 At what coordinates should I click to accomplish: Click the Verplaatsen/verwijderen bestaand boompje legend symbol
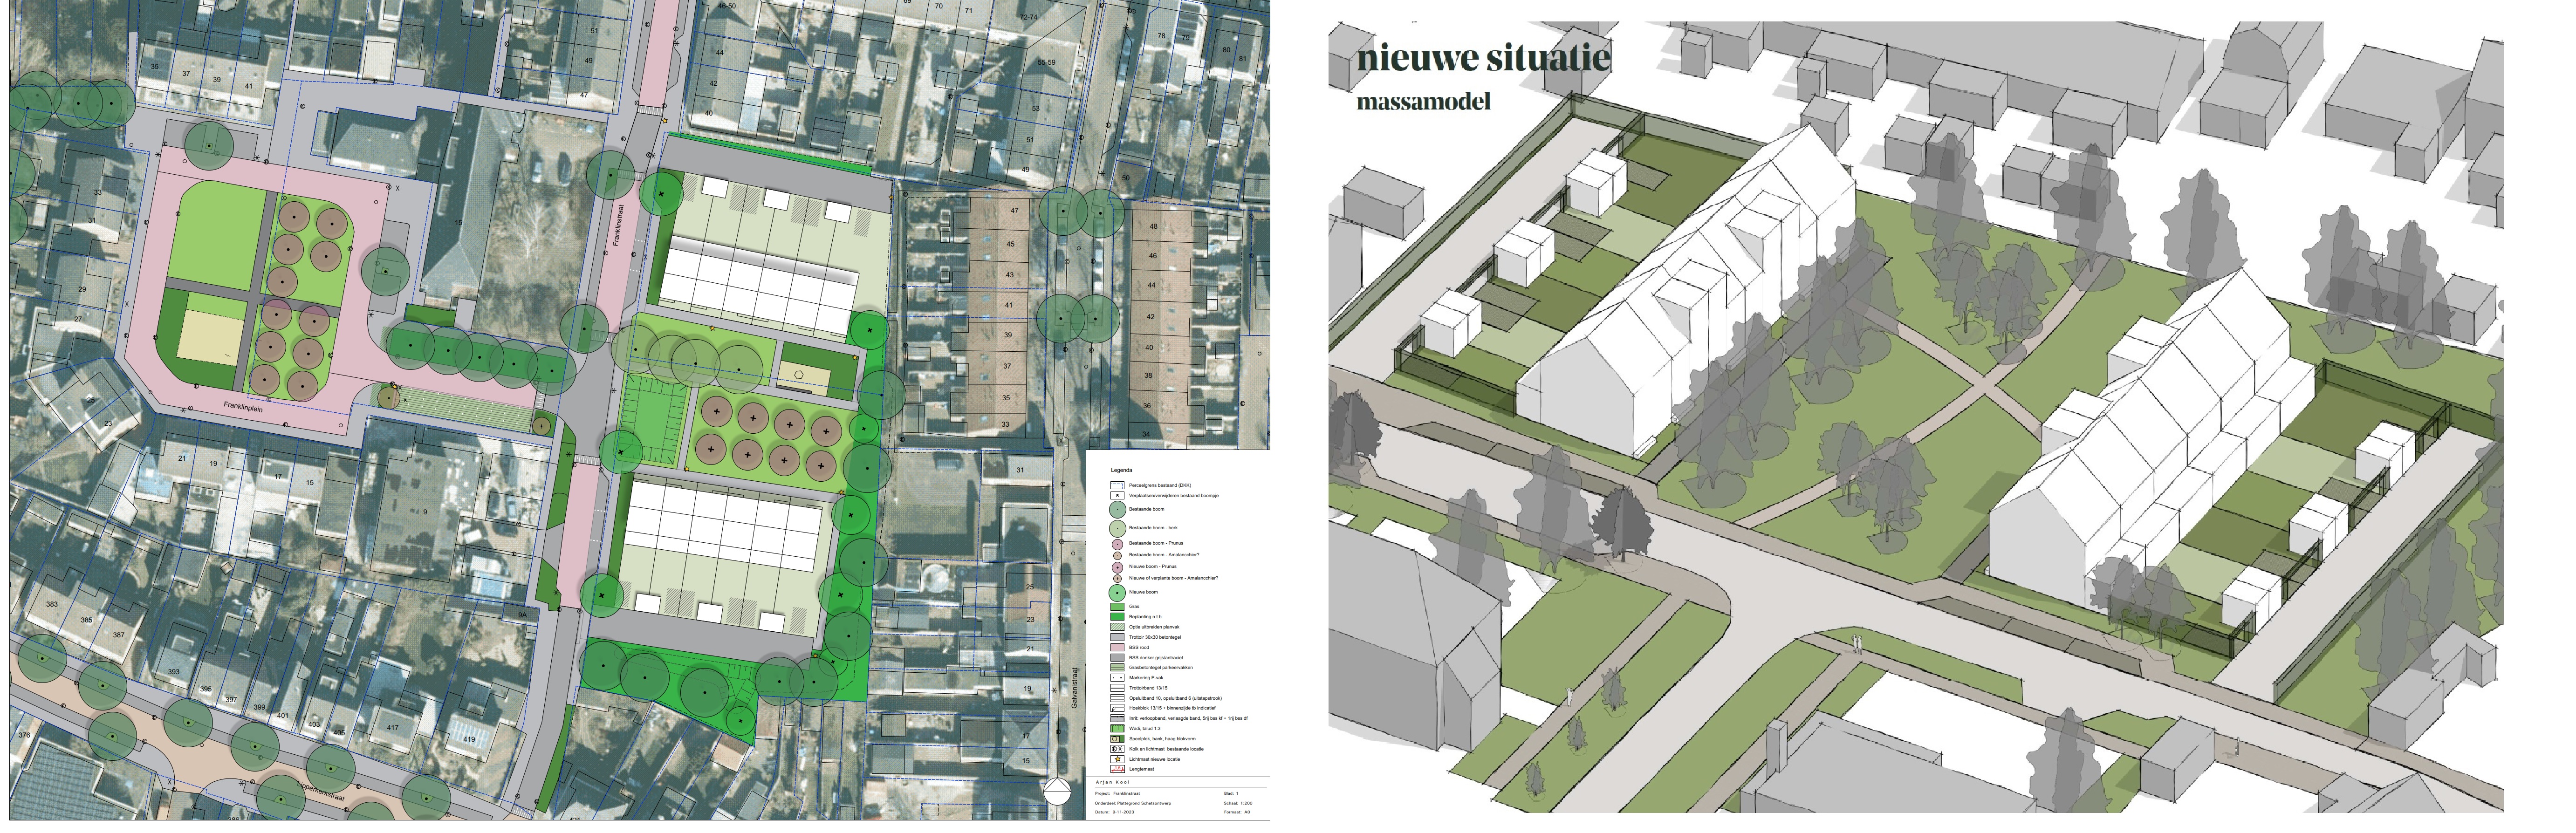[x=1118, y=496]
